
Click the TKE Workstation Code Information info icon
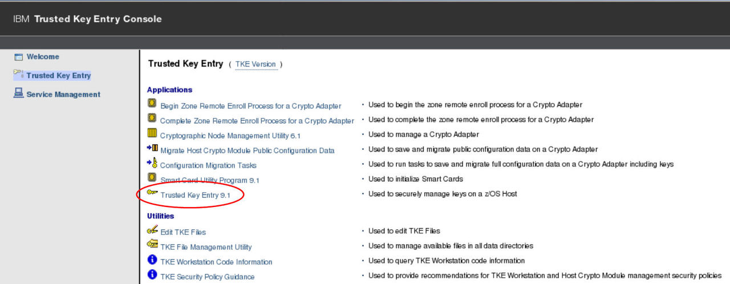(x=152, y=260)
